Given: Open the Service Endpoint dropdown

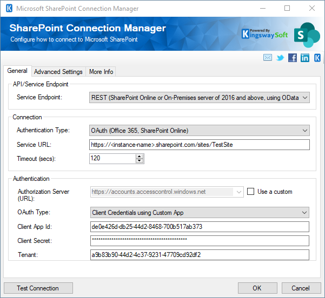Looking at the screenshot, I should point(200,98).
